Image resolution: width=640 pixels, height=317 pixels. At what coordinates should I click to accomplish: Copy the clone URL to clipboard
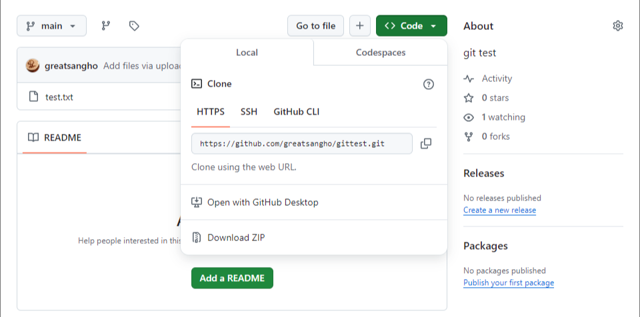click(426, 143)
